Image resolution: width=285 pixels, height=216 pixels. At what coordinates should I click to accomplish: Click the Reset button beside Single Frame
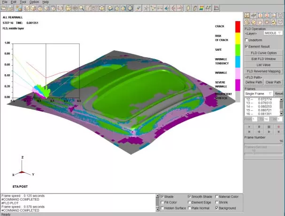[x=279, y=93]
